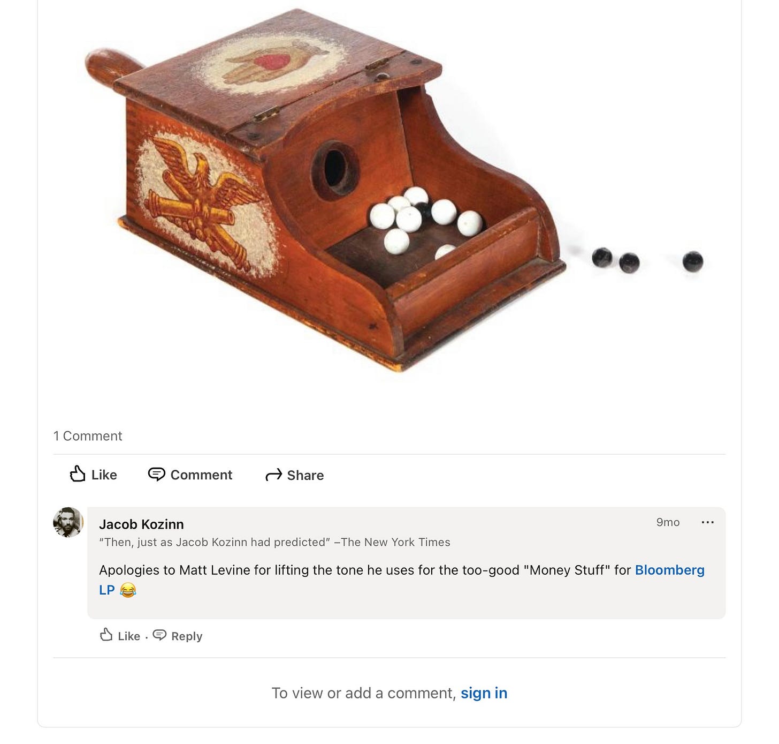The height and width of the screenshot is (744, 779).
Task: Click the 1 Comment count
Action: click(x=88, y=436)
